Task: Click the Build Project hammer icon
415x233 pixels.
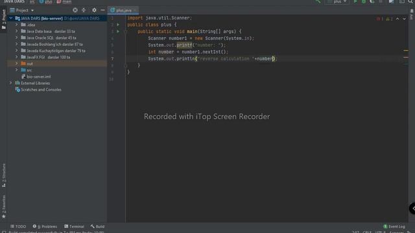Action: [x=318, y=1]
